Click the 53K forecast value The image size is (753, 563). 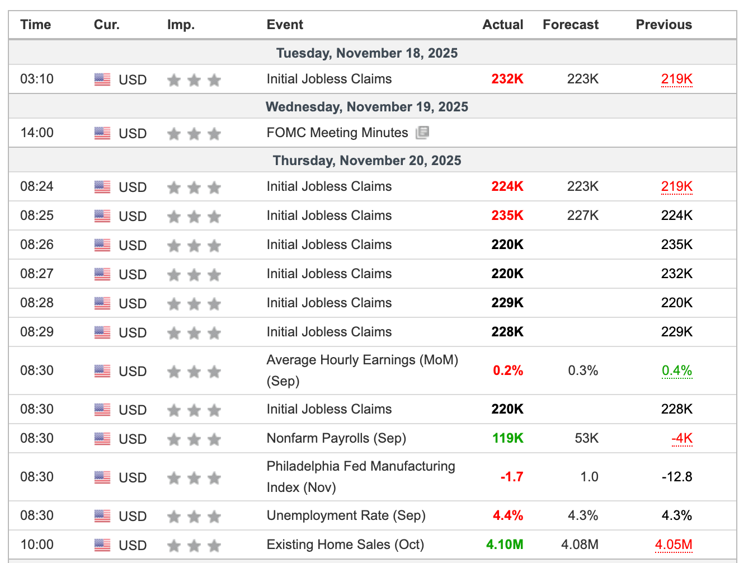coord(587,438)
